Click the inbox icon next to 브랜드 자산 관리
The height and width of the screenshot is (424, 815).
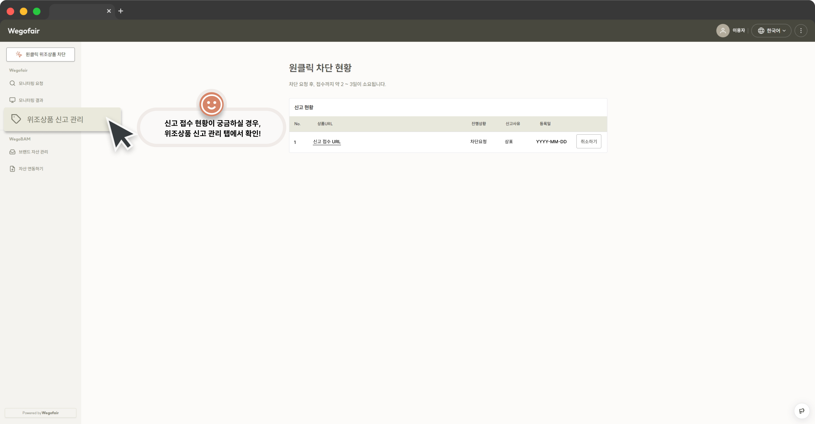coord(12,152)
